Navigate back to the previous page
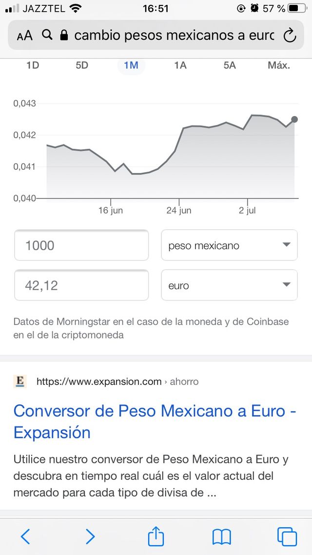 coord(25,536)
